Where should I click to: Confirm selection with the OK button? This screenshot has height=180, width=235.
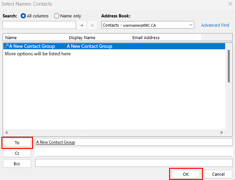click(x=186, y=174)
